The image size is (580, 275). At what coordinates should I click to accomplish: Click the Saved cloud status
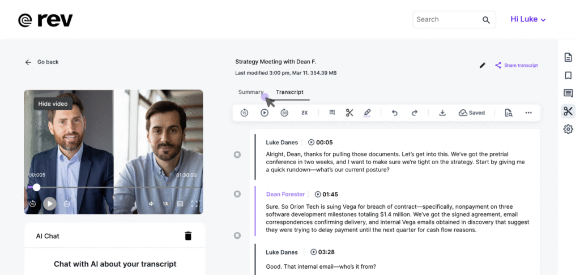(472, 113)
